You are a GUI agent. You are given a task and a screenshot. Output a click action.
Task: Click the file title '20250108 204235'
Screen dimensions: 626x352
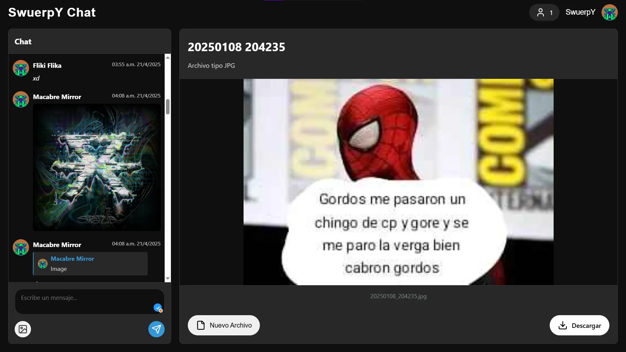[236, 47]
